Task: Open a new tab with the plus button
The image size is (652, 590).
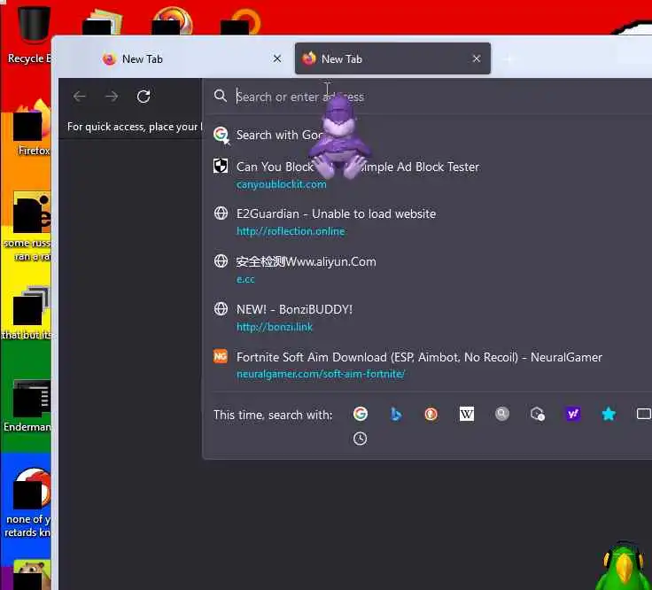Action: (x=509, y=59)
